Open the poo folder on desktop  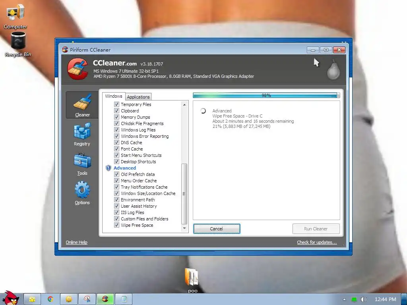192,281
